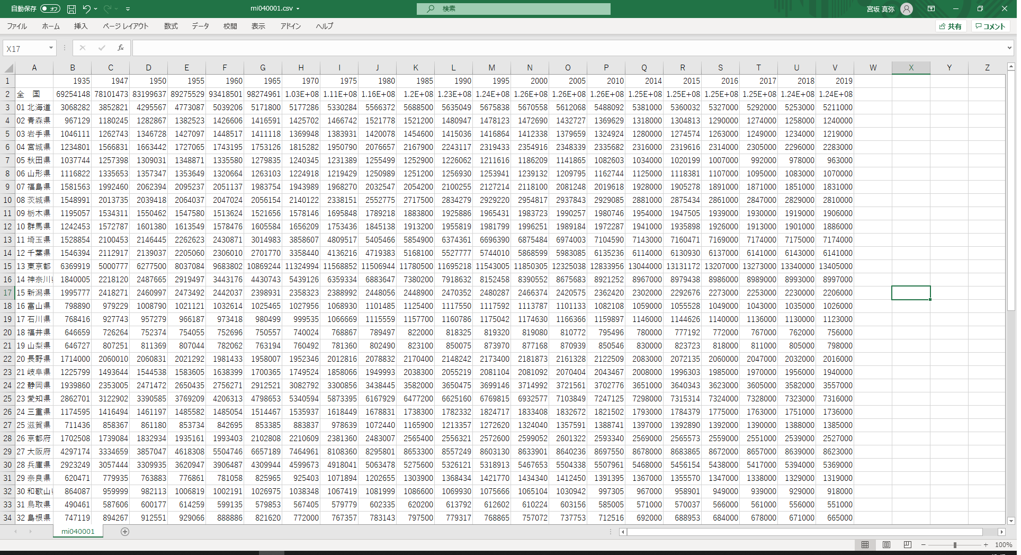Toggle the 自動保存 AutoSave switch
Screen dimensions: 1021x555
click(50, 9)
